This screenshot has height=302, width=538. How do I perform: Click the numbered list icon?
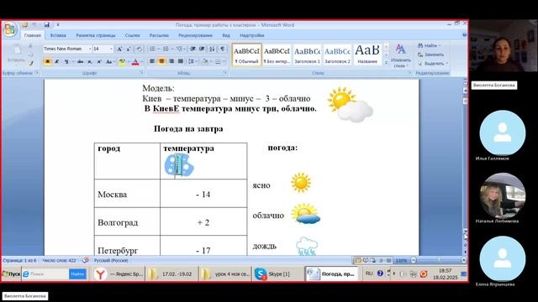click(x=166, y=49)
